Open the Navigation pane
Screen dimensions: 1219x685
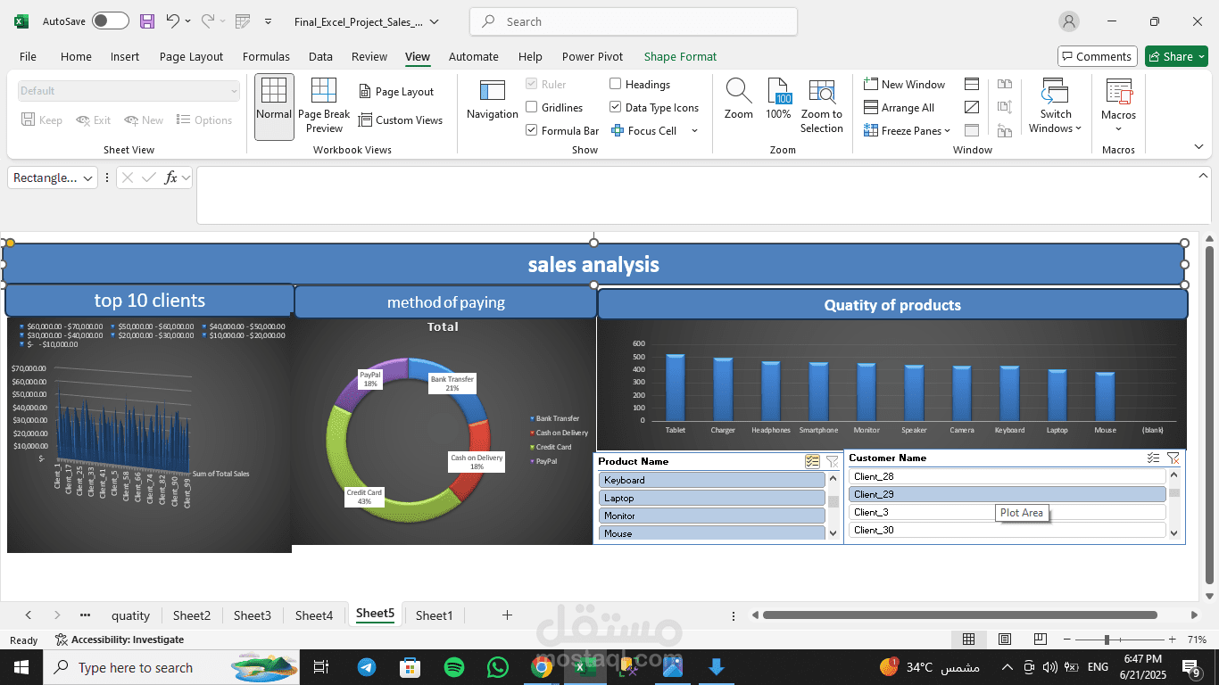493,102
